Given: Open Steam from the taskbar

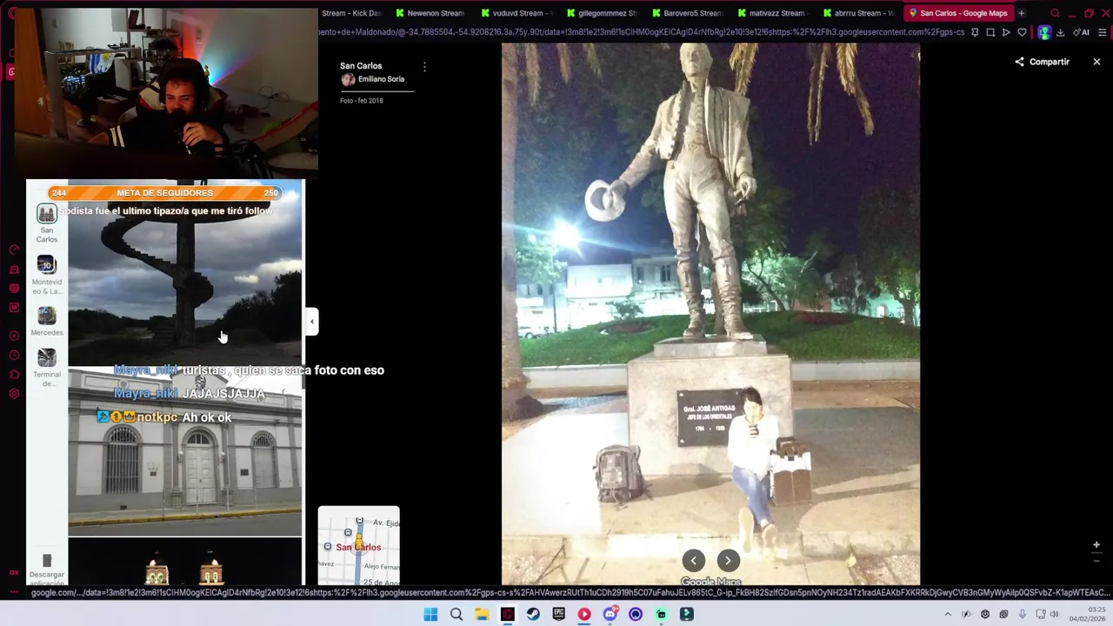Looking at the screenshot, I should 533,615.
